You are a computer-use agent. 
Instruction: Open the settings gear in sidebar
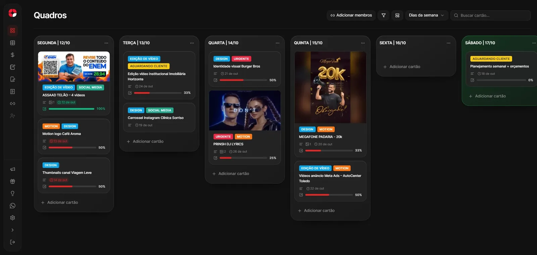pos(12,218)
